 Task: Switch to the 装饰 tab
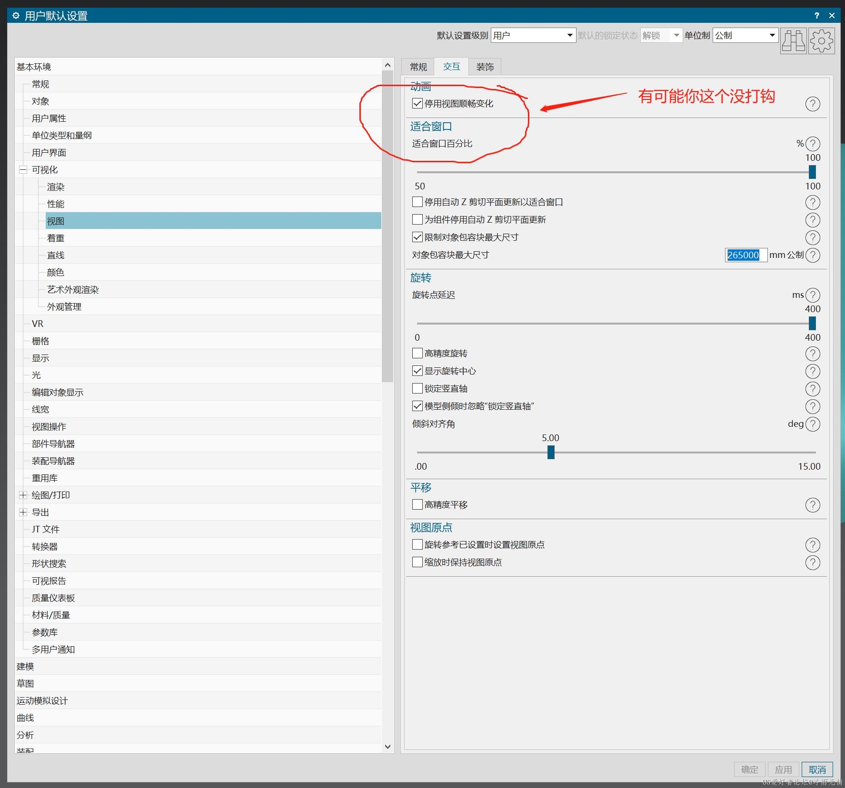485,67
